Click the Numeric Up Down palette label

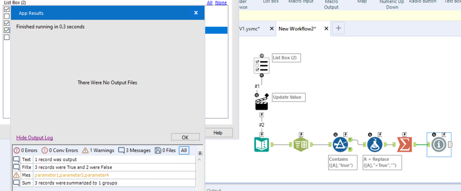point(392,4)
